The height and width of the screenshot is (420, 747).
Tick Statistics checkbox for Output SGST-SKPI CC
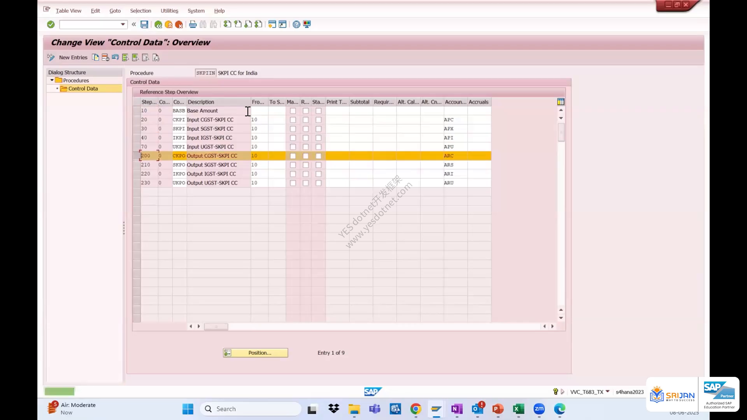pyautogui.click(x=319, y=165)
